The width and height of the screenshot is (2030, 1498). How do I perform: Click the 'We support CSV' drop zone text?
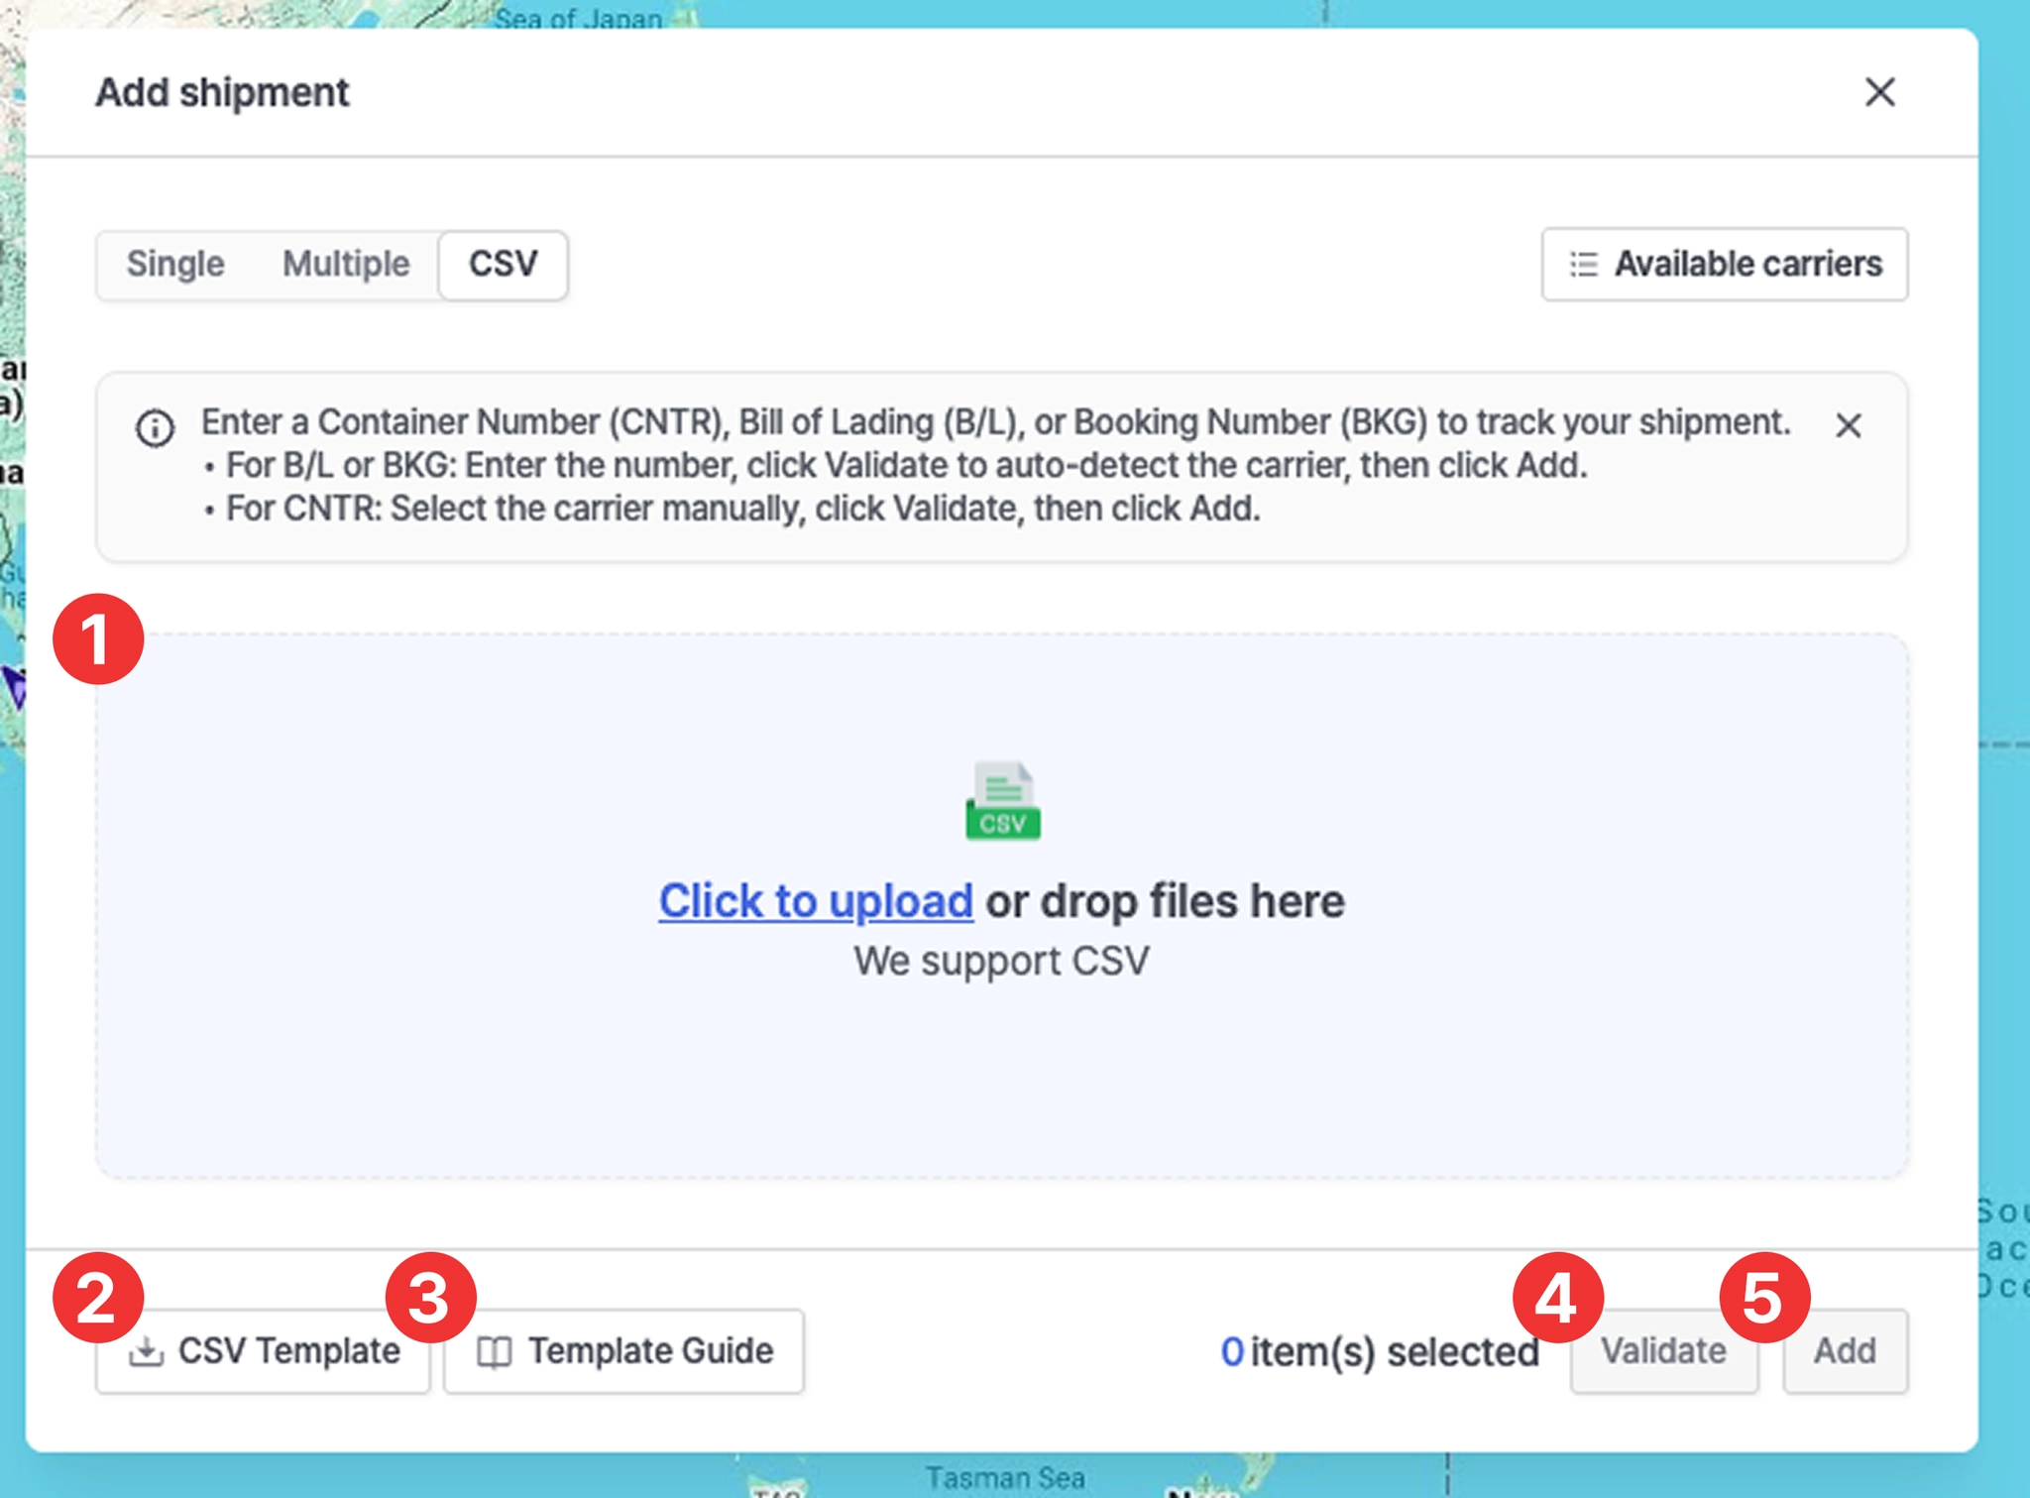click(x=1001, y=961)
